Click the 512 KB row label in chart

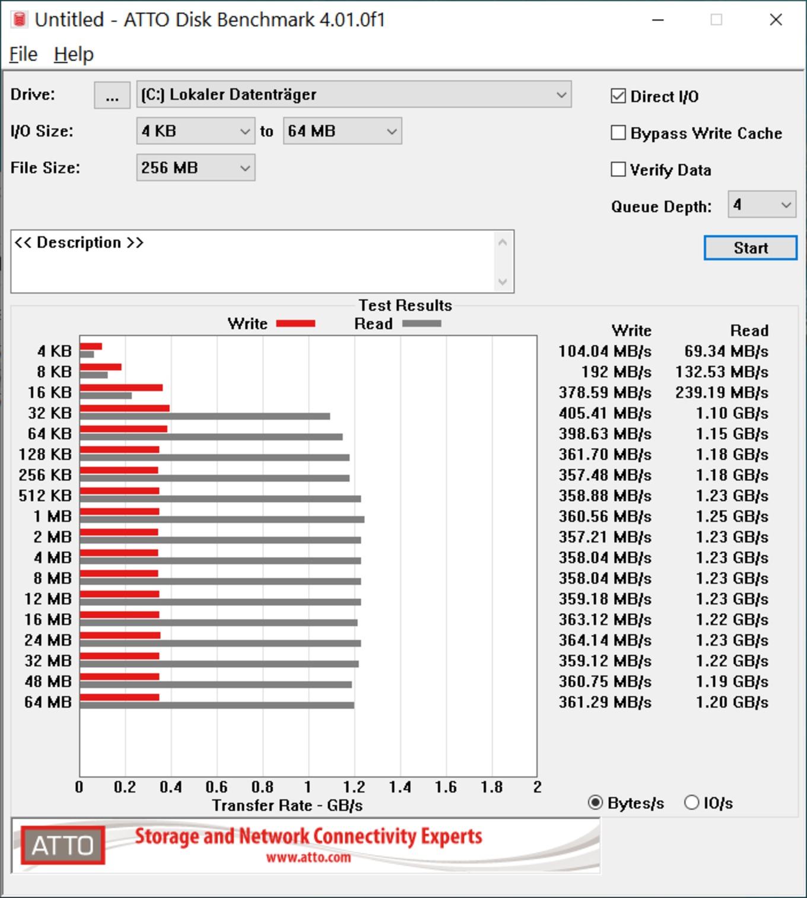(45, 496)
